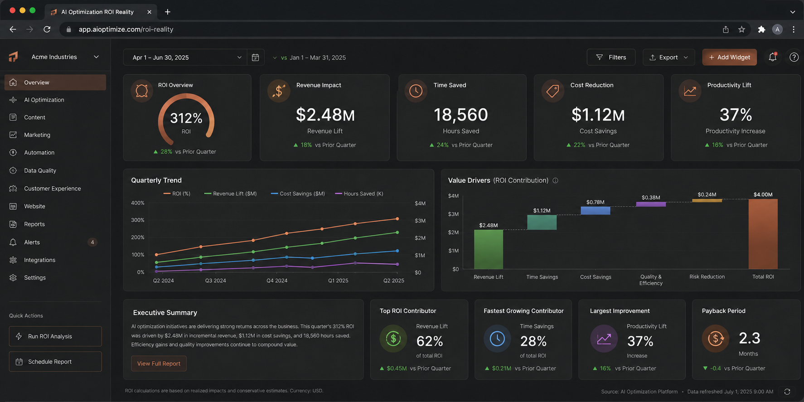Toggle the Hours Saved (K) legend series
The width and height of the screenshot is (804, 402).
point(359,194)
